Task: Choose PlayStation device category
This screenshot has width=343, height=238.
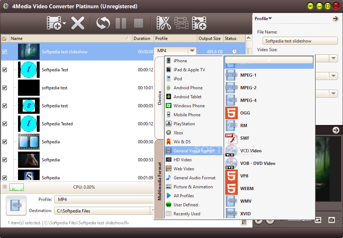Action: pos(193,124)
